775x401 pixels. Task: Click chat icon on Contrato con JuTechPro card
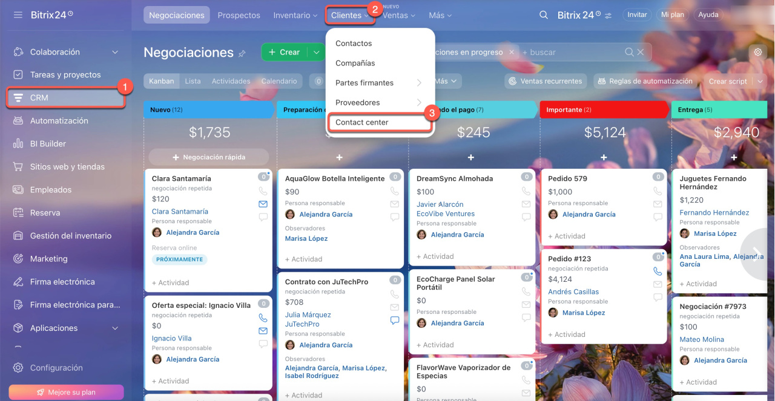395,321
